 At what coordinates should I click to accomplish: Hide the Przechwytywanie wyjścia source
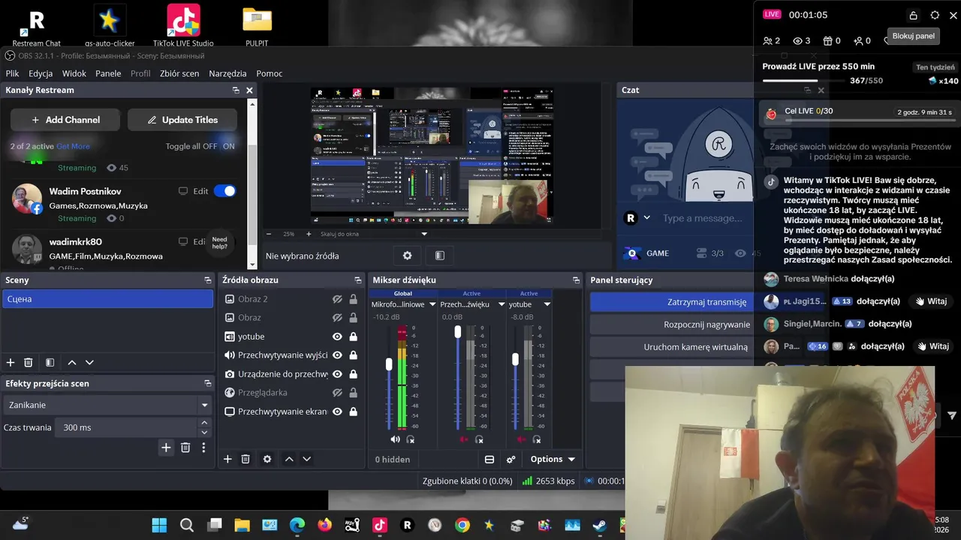tap(337, 355)
